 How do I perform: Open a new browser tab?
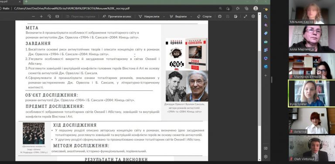[26, 1]
